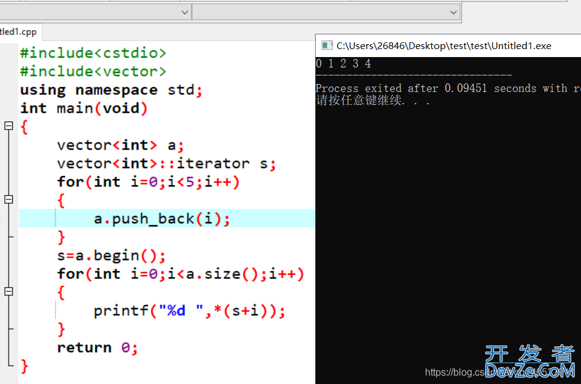The image size is (581, 384).
Task: Open the right function dropdown arrow
Action: 453,13
